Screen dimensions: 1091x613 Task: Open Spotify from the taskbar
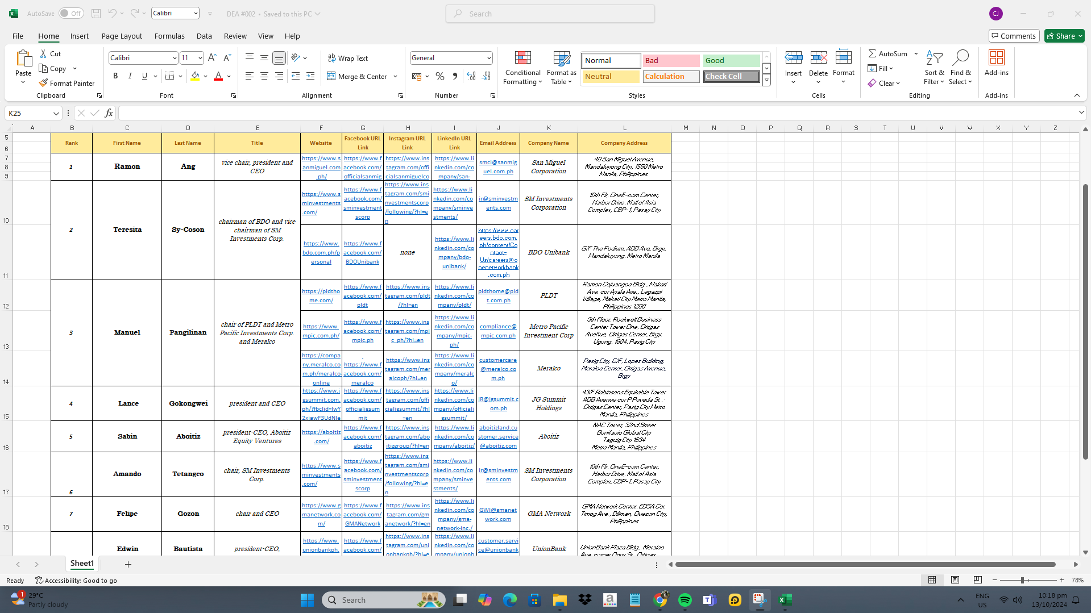click(x=685, y=600)
